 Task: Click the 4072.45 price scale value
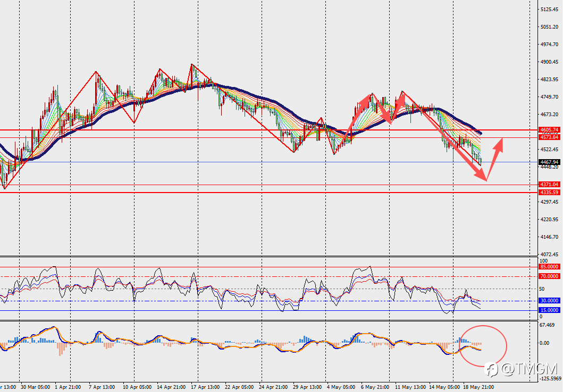point(549,255)
